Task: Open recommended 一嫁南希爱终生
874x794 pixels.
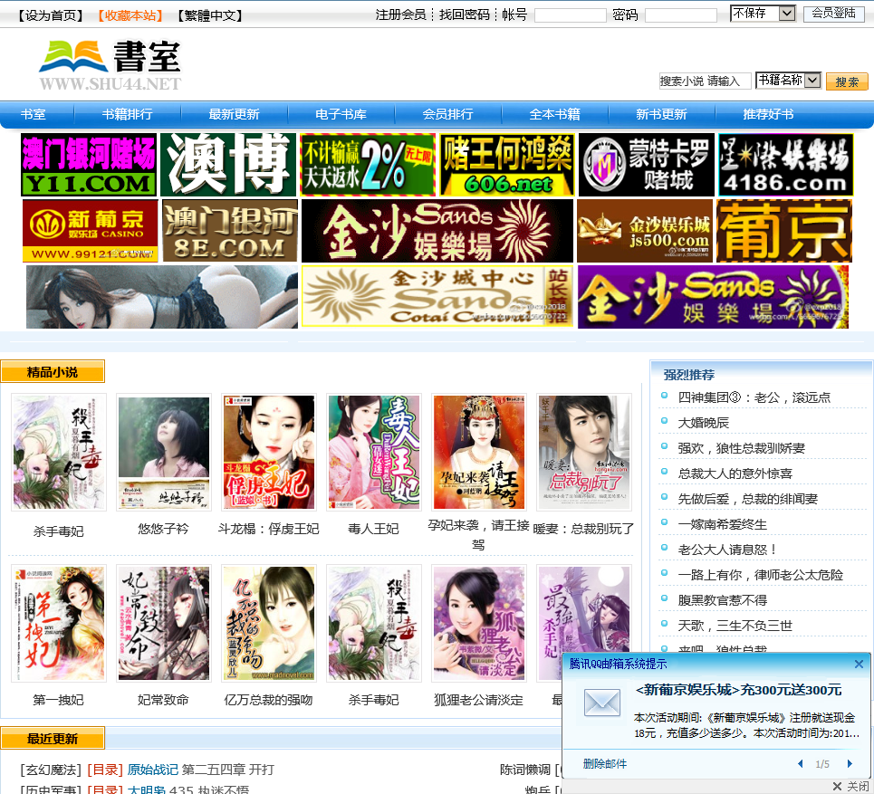Action: (x=723, y=524)
